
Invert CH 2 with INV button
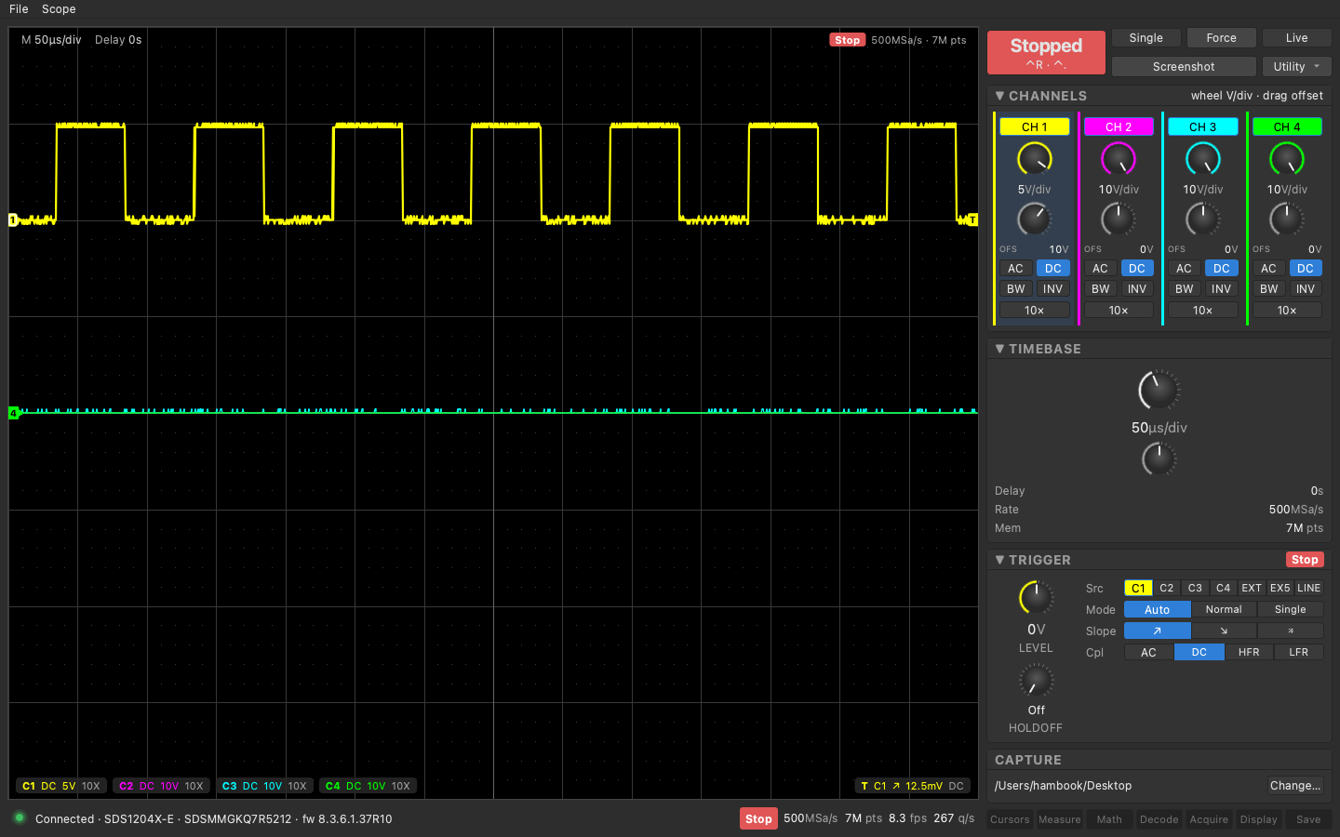click(x=1137, y=289)
